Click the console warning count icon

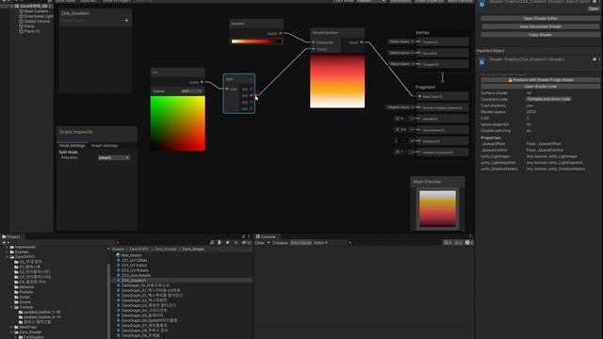pos(456,243)
